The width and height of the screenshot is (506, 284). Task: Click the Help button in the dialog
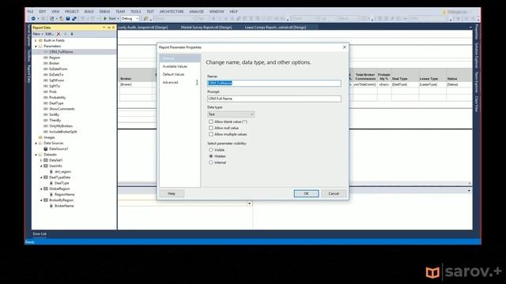click(x=172, y=193)
